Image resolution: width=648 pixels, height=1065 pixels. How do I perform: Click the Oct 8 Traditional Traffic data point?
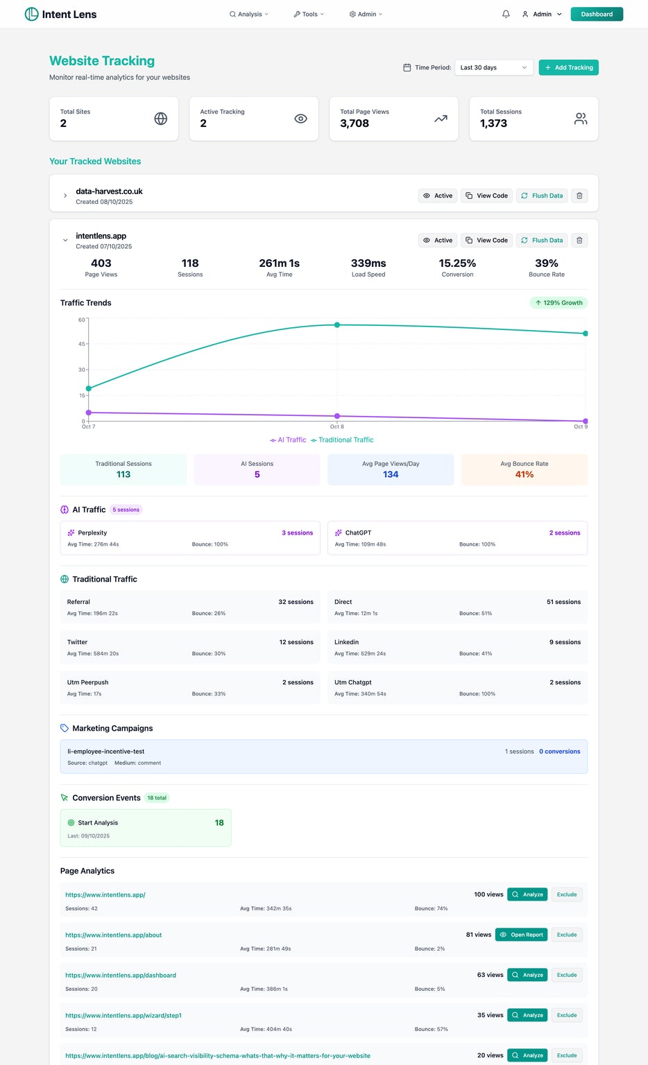(337, 324)
